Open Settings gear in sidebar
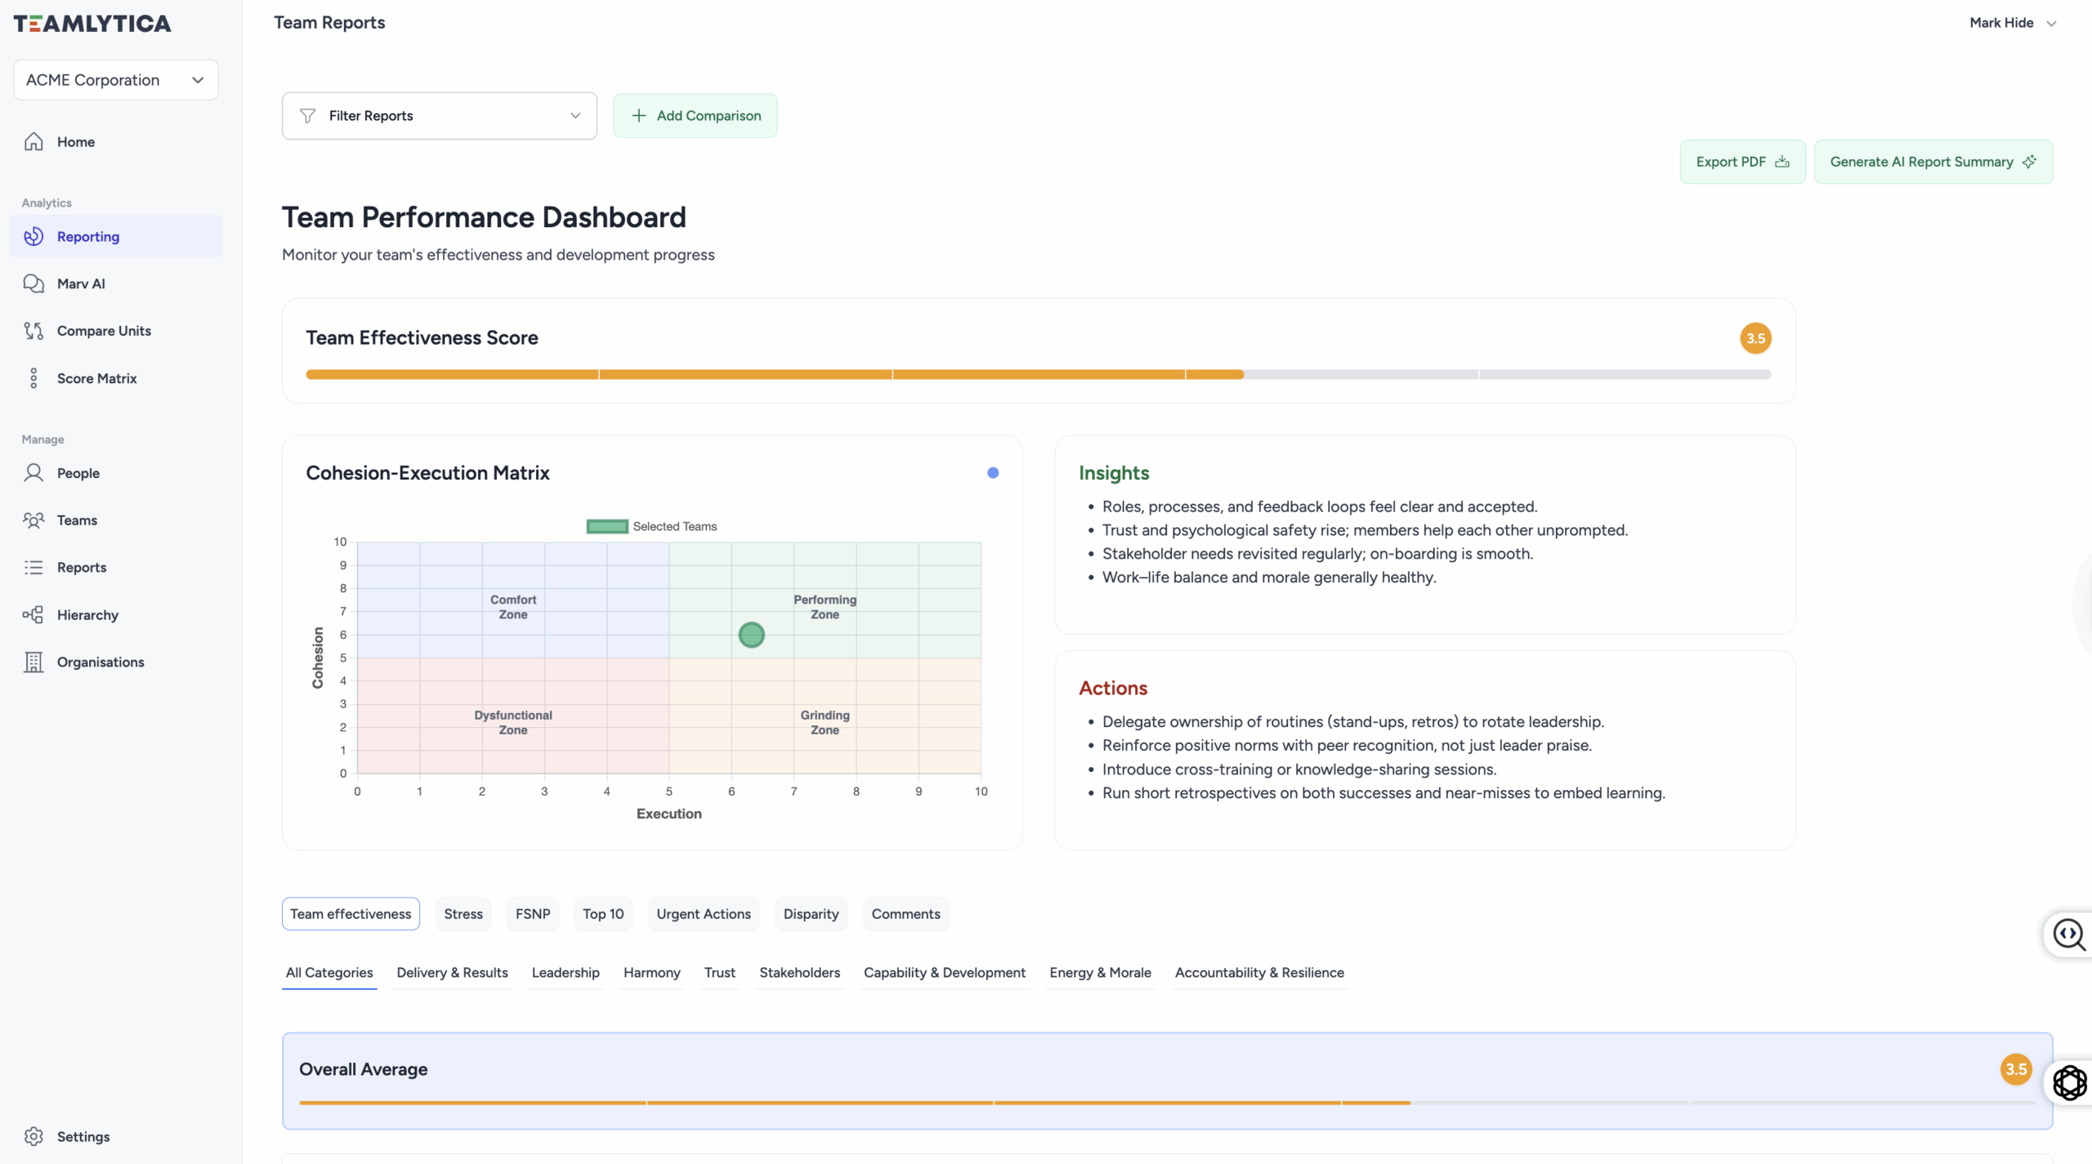 (x=34, y=1136)
